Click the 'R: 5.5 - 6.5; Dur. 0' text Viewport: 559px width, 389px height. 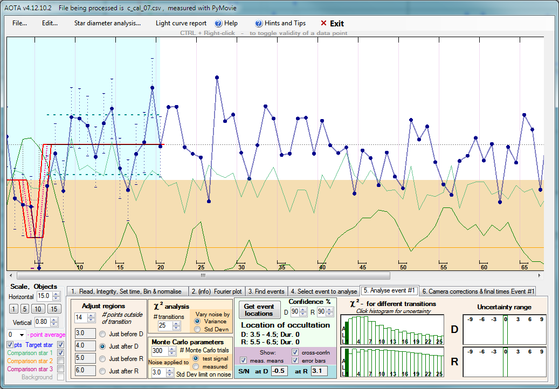click(270, 342)
